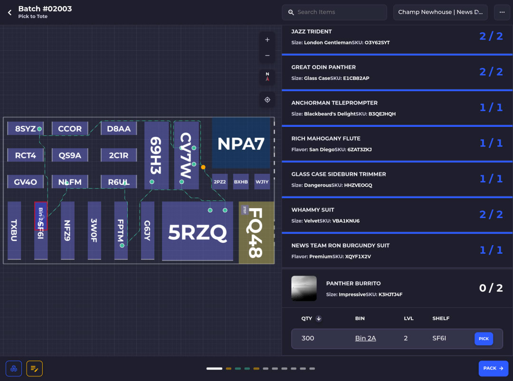Click the CCOR shelf on the map
Viewport: 513px width, 381px height.
(70, 129)
